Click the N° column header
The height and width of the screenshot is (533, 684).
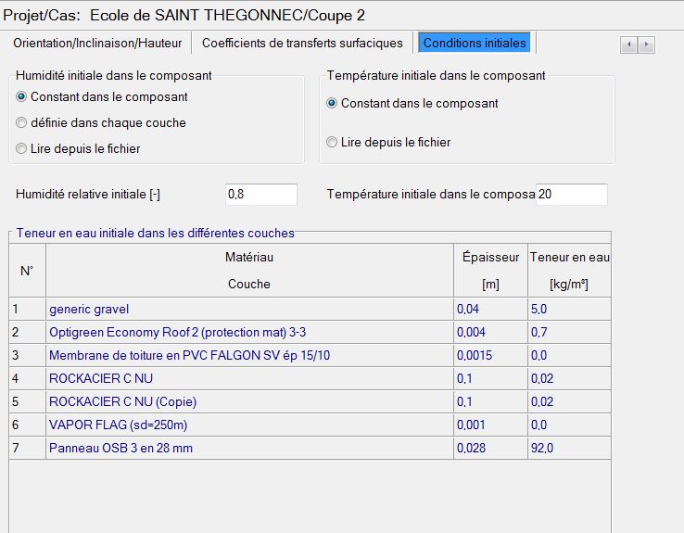(27, 271)
